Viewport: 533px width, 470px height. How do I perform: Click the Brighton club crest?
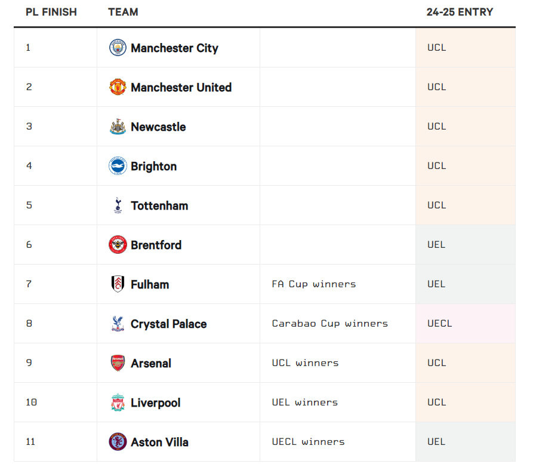(x=118, y=166)
